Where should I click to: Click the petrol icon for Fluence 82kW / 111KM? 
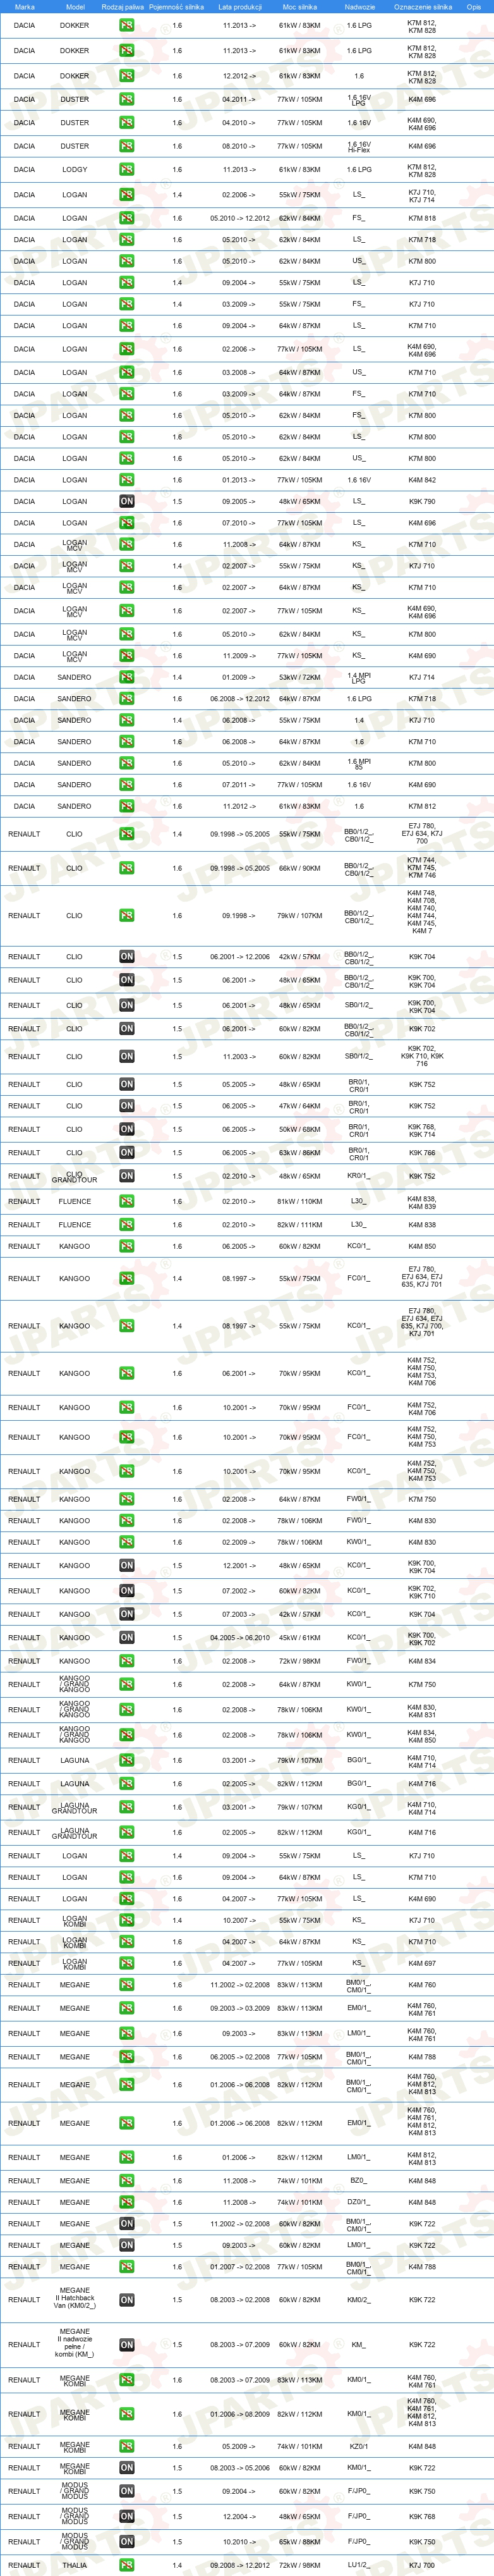126,1225
